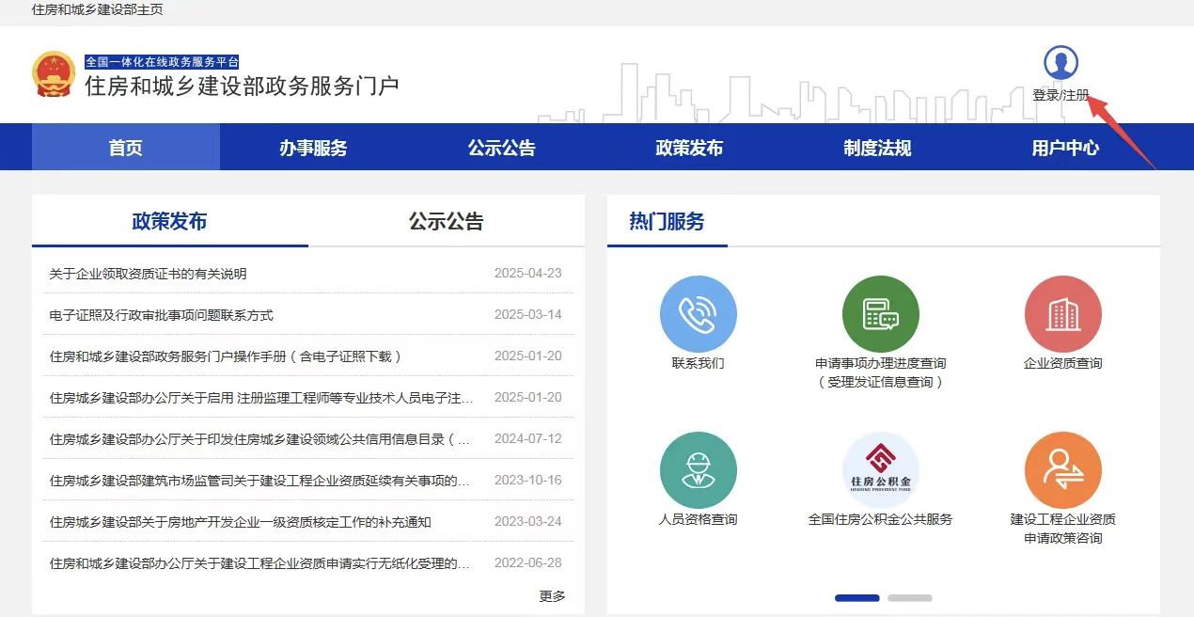
Task: Open the 联系我们 phone icon
Action: pos(698,314)
